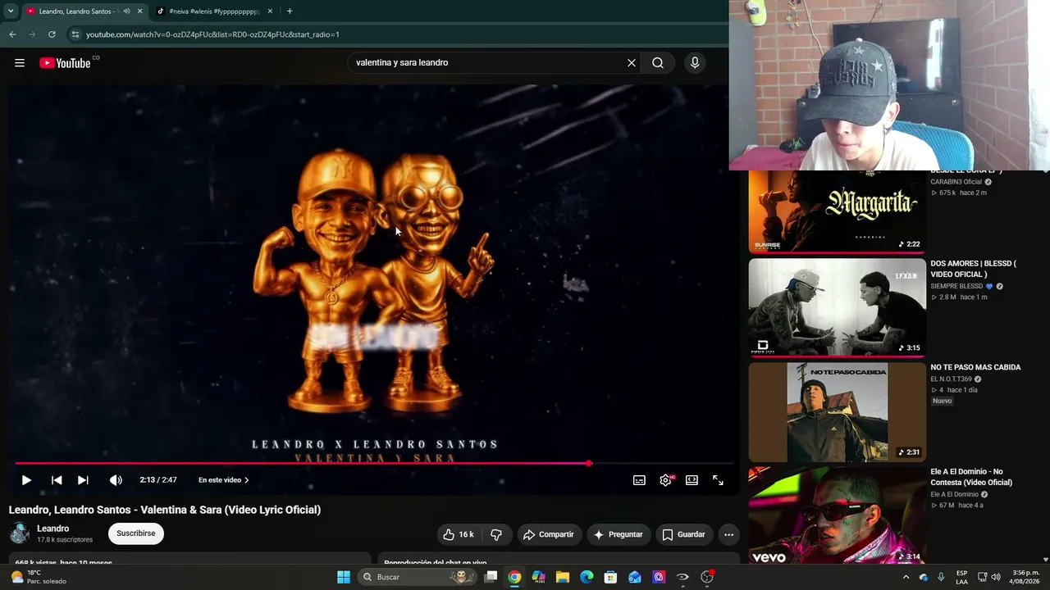Open the Margarita video thumbnail
The width and height of the screenshot is (1050, 590).
pyautogui.click(x=837, y=211)
